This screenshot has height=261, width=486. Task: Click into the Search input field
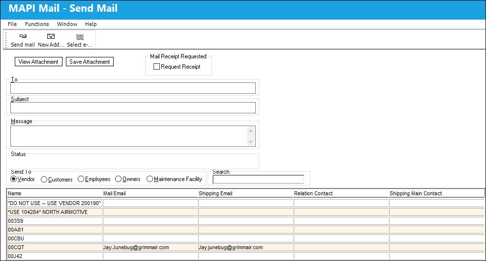click(x=258, y=180)
